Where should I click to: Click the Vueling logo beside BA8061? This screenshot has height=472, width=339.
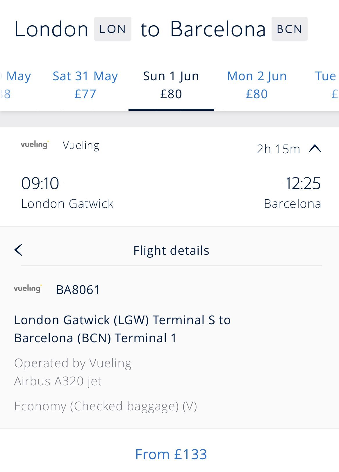(28, 288)
